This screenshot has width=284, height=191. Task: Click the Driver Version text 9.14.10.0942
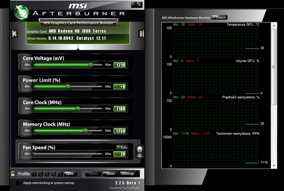tap(61, 38)
